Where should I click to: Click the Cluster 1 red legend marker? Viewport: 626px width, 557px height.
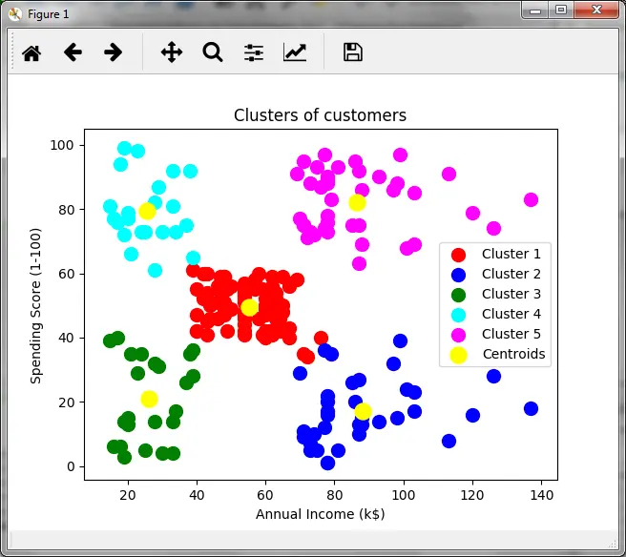[458, 254]
